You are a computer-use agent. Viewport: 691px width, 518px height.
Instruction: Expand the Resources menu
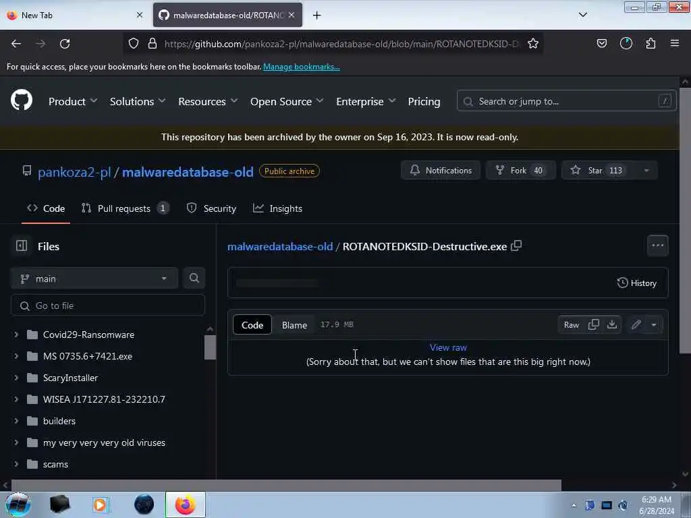coord(208,101)
